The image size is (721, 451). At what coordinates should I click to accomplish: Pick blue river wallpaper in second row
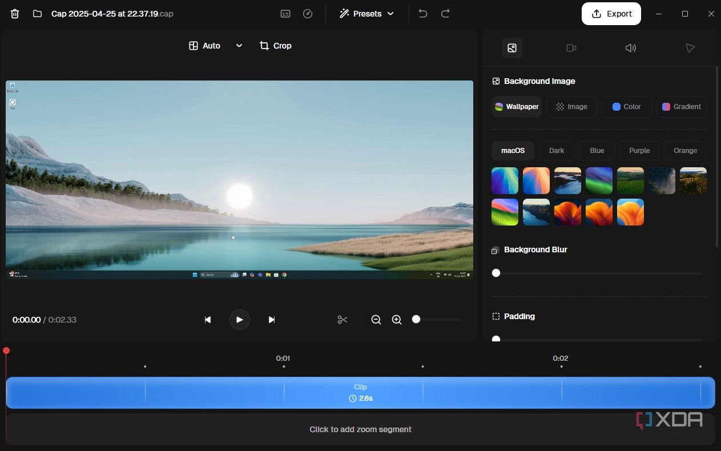pos(537,212)
